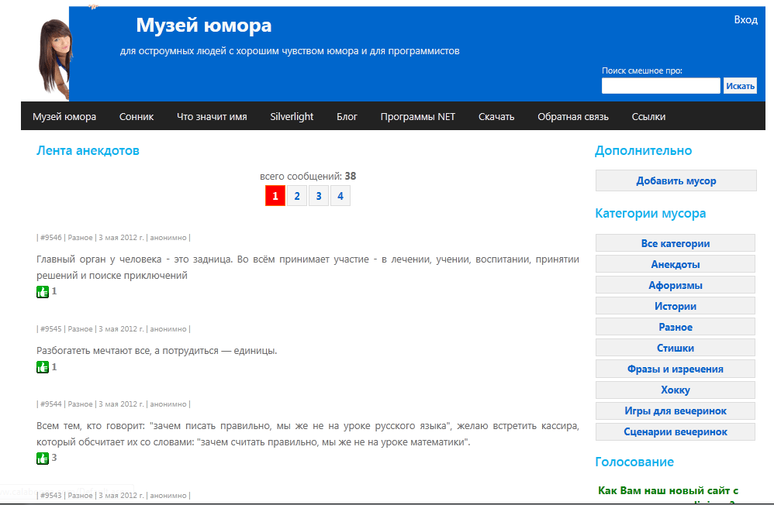Select the Стишки category
The width and height of the screenshot is (774, 505).
(676, 348)
